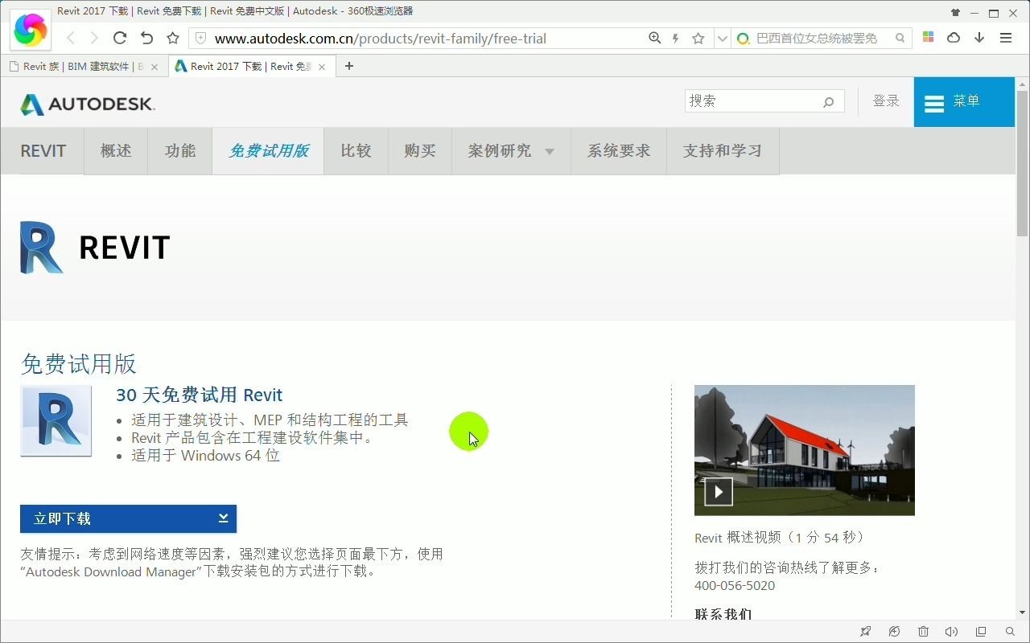Switch to the Revit 族 browser tab
Image resolution: width=1030 pixels, height=643 pixels.
click(80, 67)
